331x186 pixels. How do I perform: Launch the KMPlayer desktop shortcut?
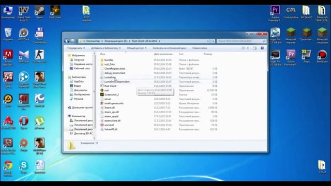(24, 56)
